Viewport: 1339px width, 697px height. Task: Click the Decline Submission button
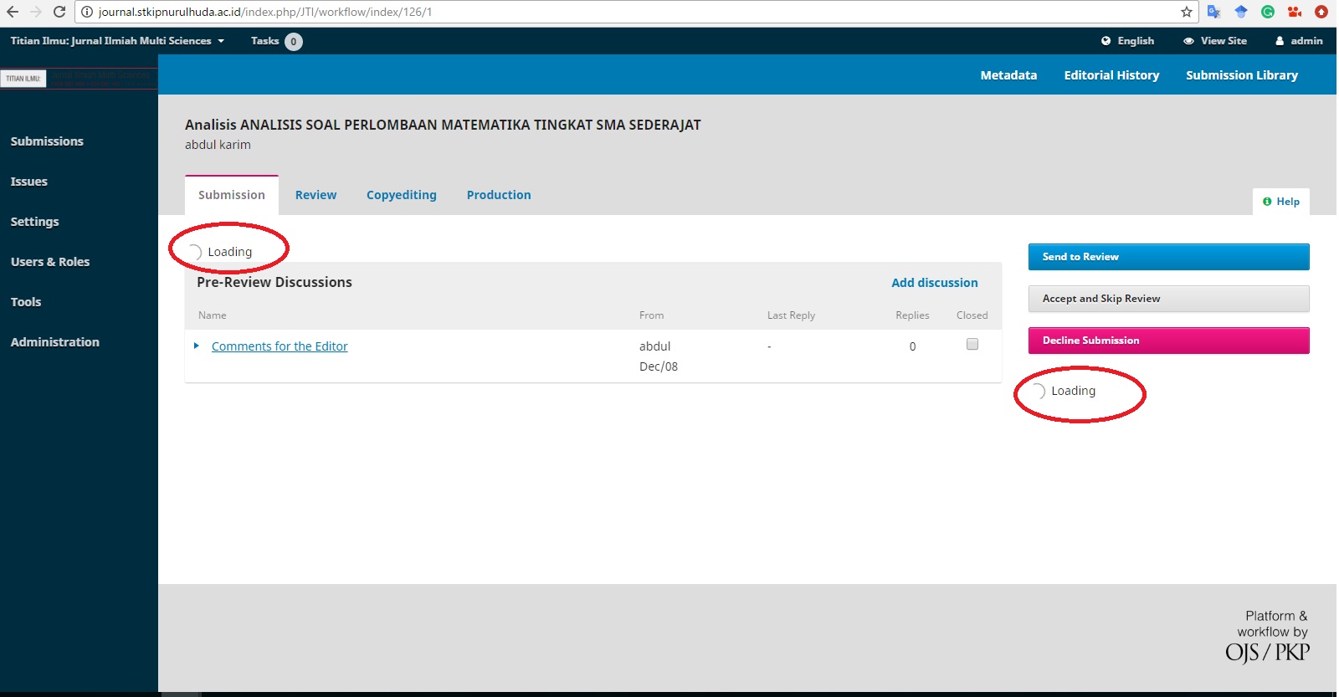tap(1168, 341)
